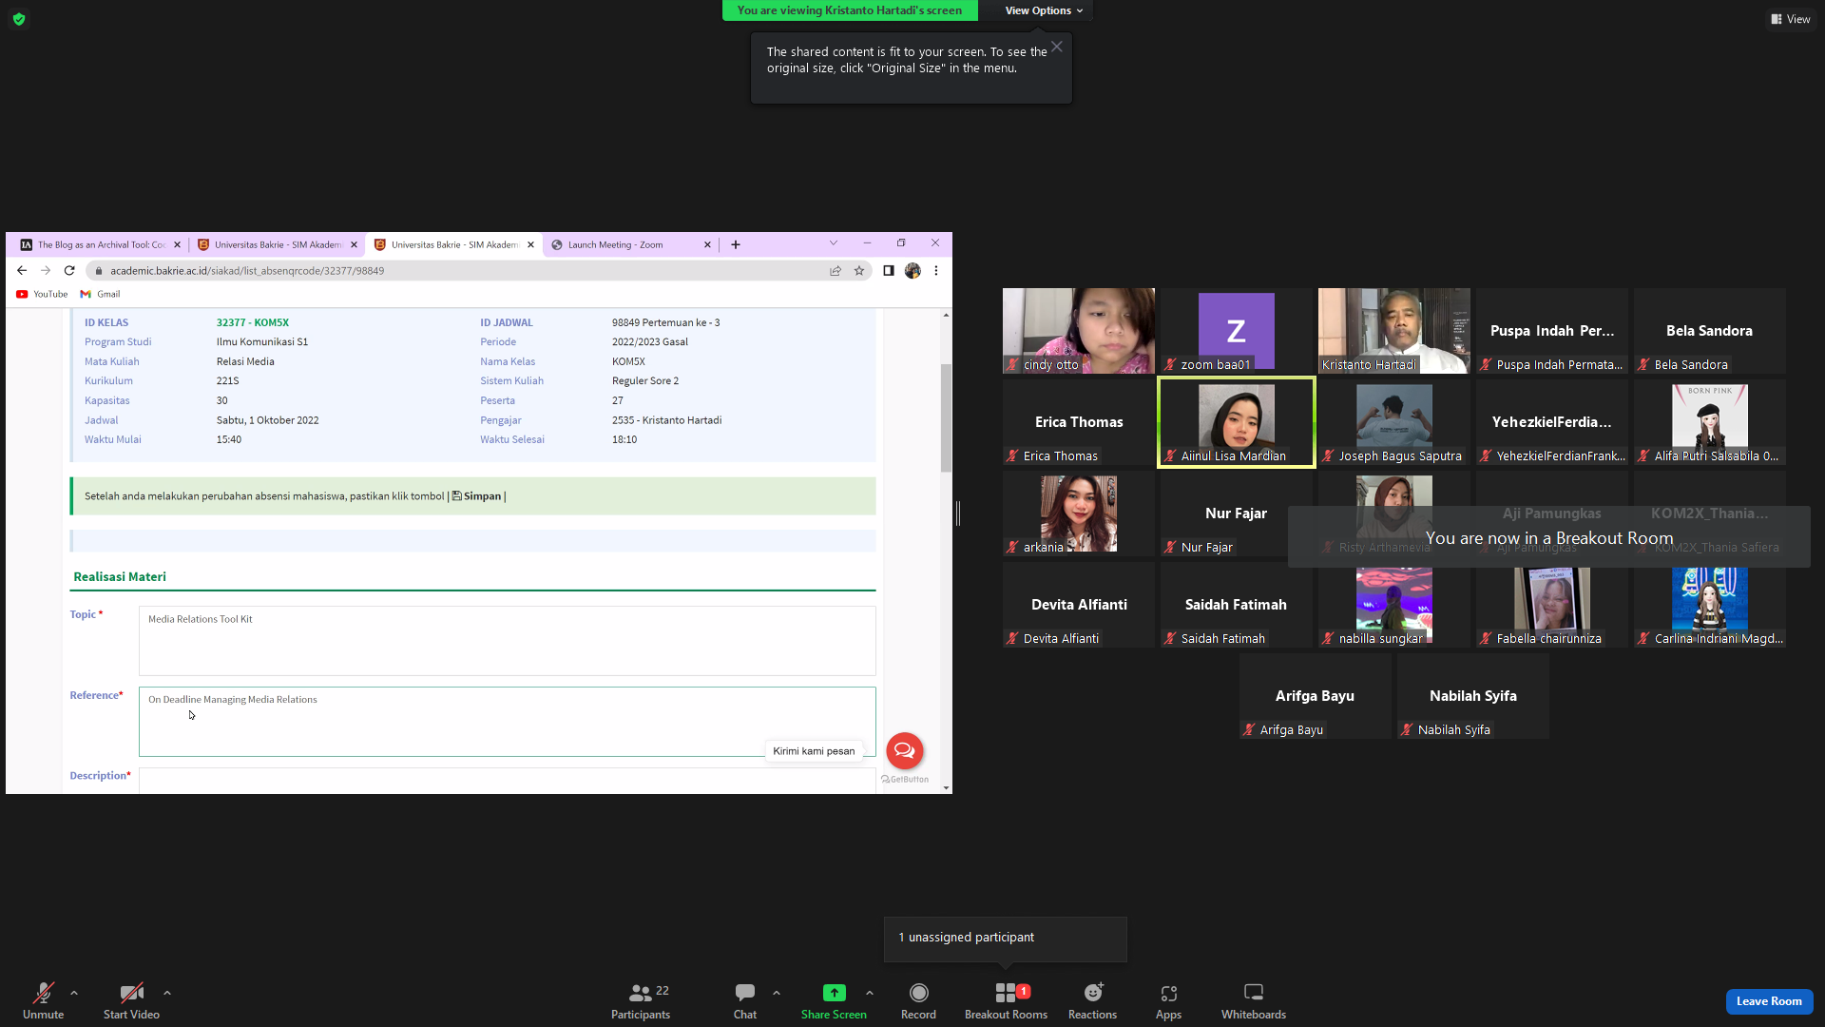Image resolution: width=1825 pixels, height=1027 pixels.
Task: Share this page icon in address bar
Action: [x=836, y=271]
